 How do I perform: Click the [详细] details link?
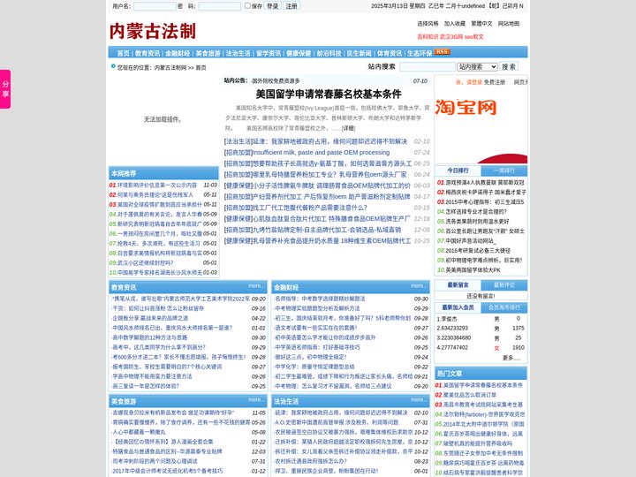tap(348, 128)
